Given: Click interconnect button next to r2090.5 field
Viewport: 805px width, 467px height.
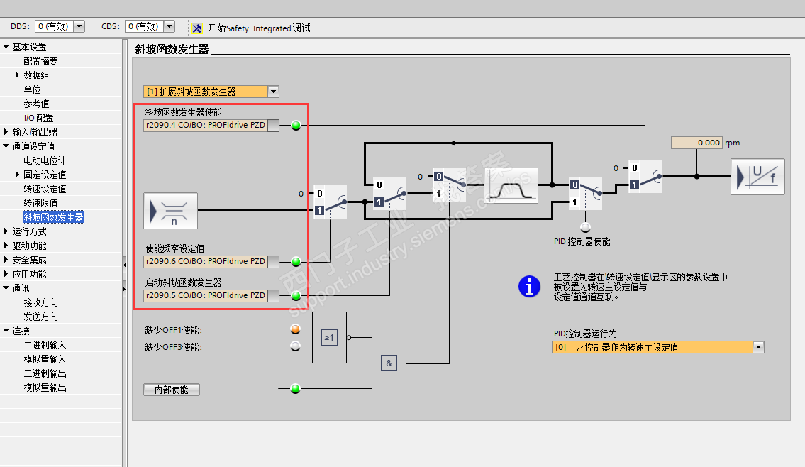Looking at the screenshot, I should (274, 295).
